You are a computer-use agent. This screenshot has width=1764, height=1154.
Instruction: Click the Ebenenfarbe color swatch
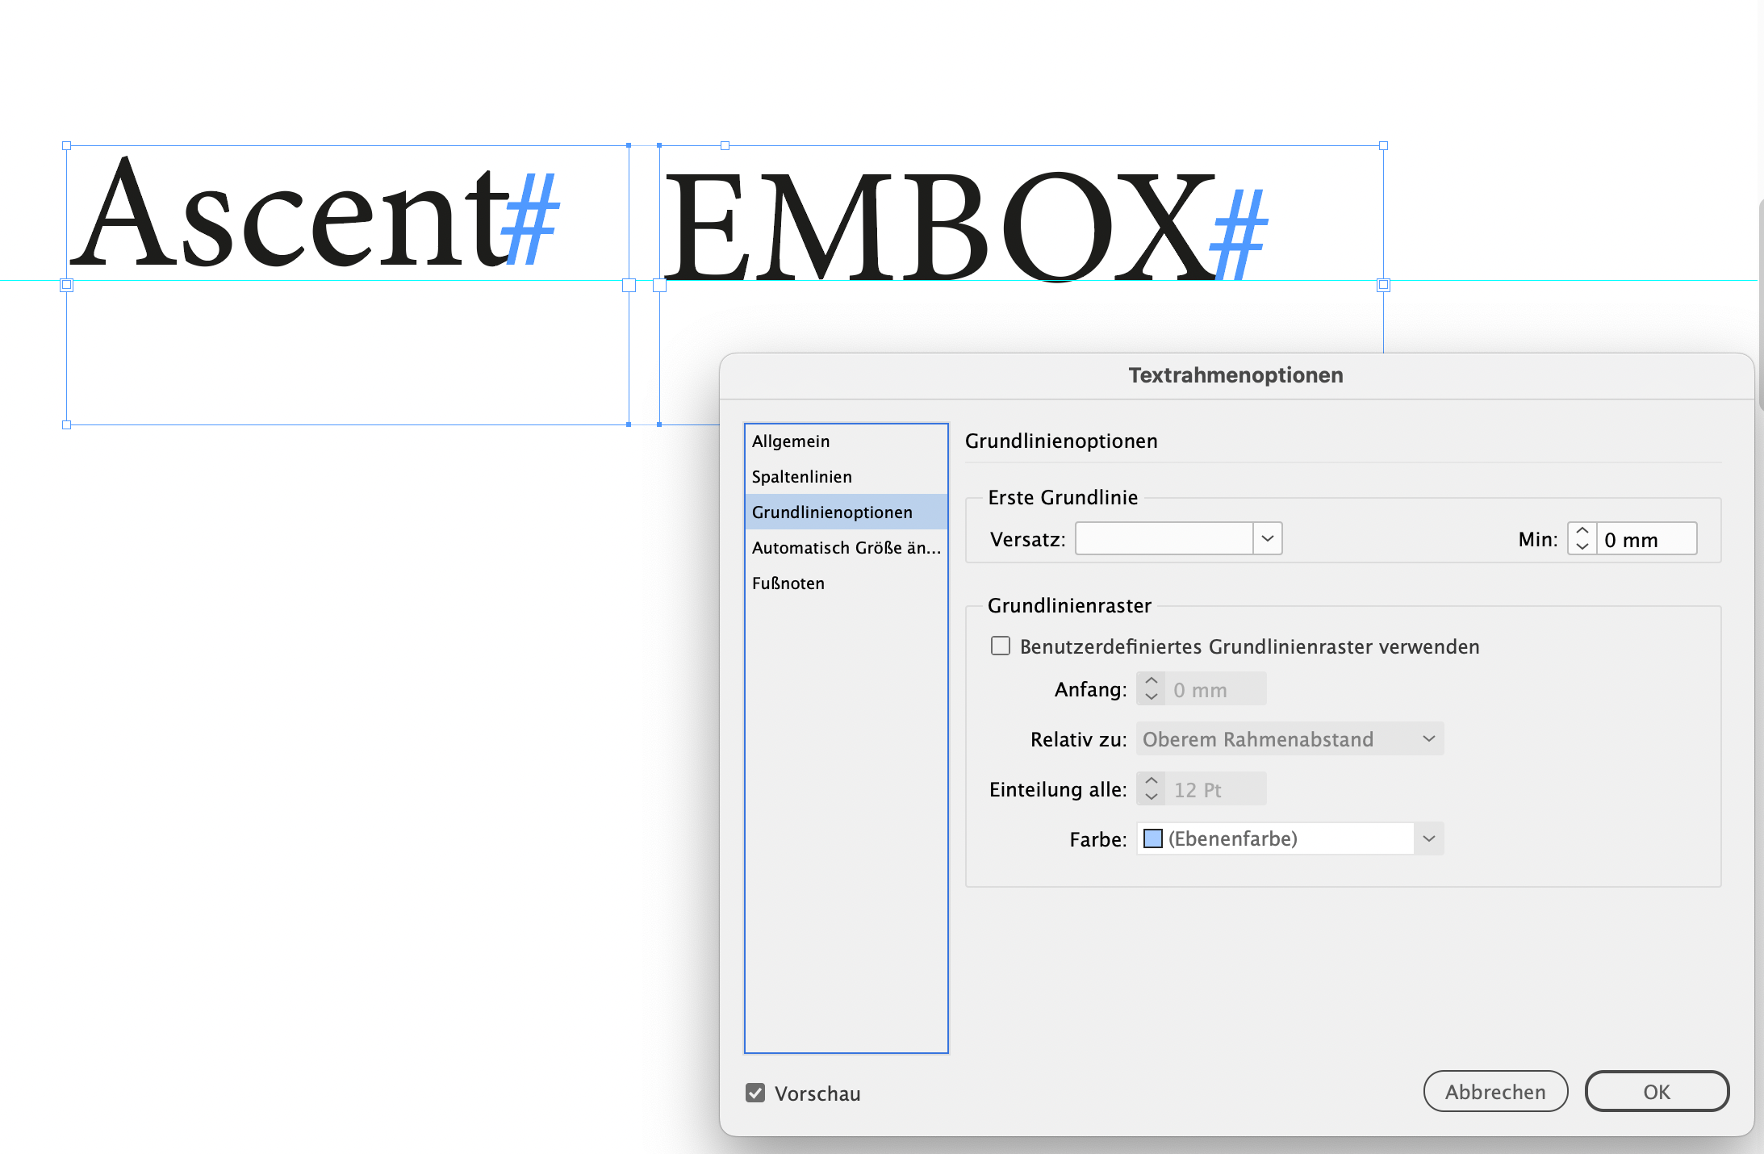click(x=1152, y=838)
